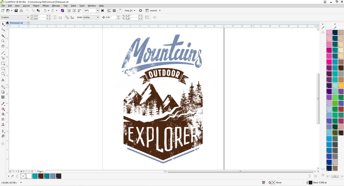Click the Full-screen preview icon
The height and width of the screenshot is (186, 344).
103,11
